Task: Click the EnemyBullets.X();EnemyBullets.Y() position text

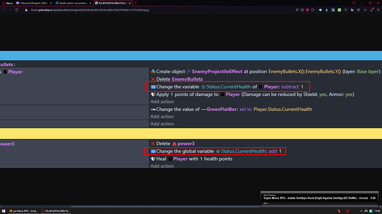Action: (x=304, y=72)
